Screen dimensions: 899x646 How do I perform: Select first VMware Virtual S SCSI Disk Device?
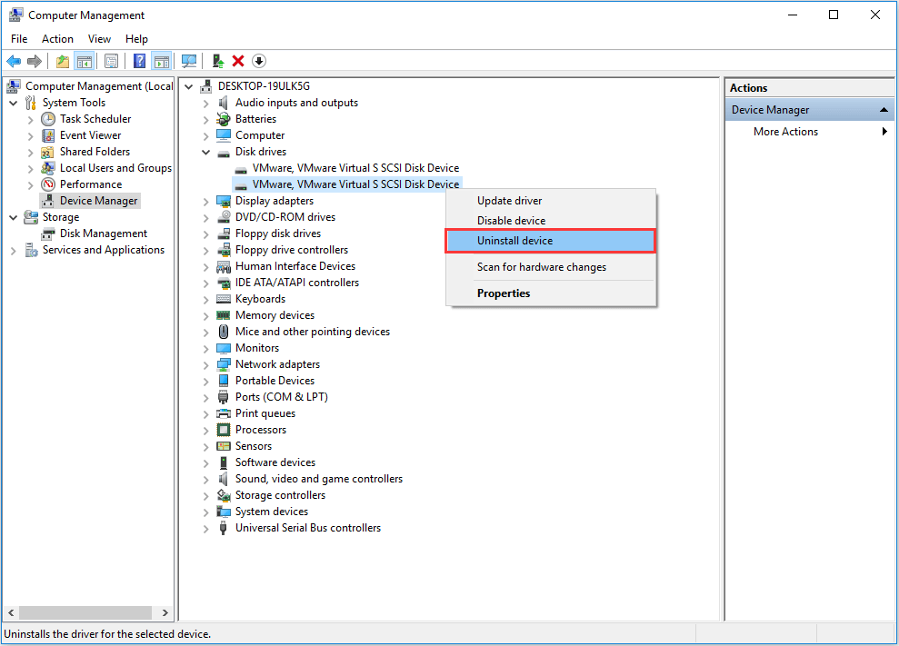click(x=355, y=168)
